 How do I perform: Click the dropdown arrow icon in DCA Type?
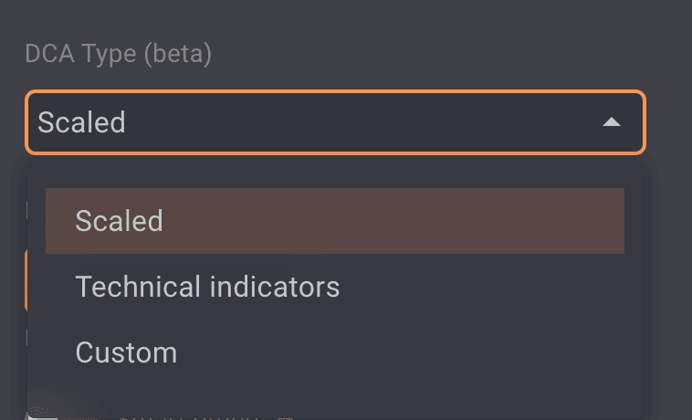point(612,122)
